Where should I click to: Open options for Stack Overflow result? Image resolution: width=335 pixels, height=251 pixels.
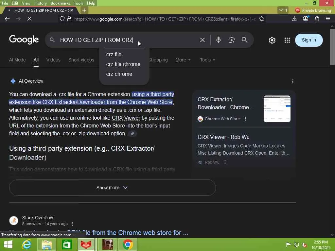pyautogui.click(x=73, y=224)
